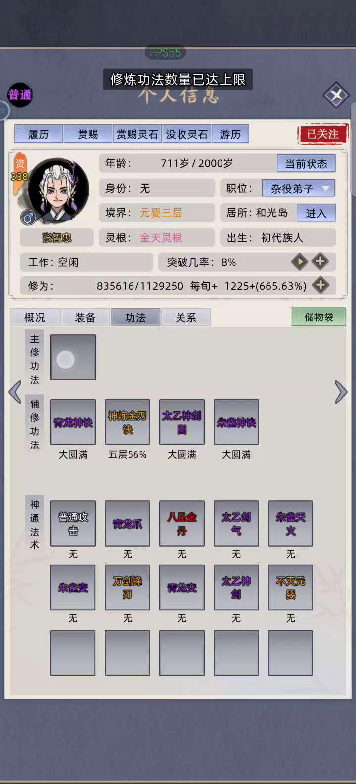Tap the 朱雀神诀 skill icon

pyautogui.click(x=236, y=422)
